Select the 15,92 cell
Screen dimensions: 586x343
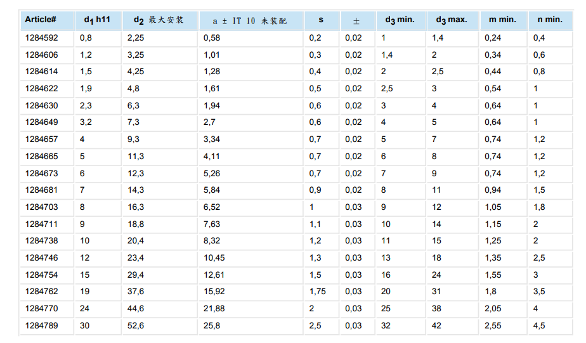click(x=214, y=292)
